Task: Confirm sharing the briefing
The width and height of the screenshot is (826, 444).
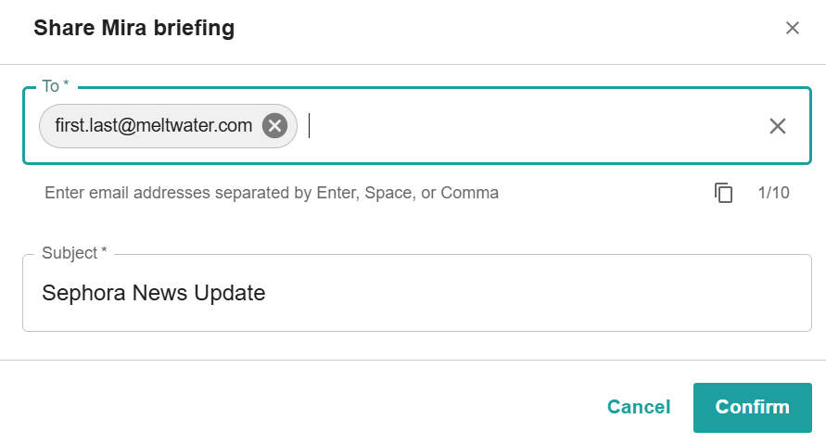Action: 752,407
